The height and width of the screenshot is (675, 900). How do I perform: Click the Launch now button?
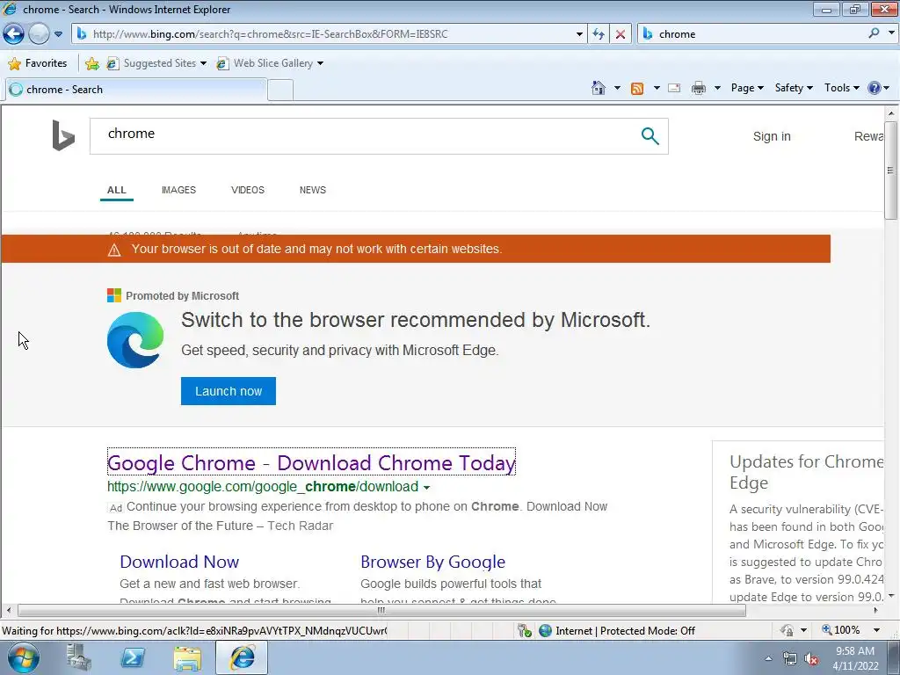coord(229,391)
